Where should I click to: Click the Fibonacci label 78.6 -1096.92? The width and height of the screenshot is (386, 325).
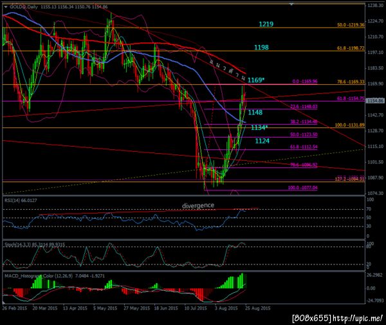(304, 165)
